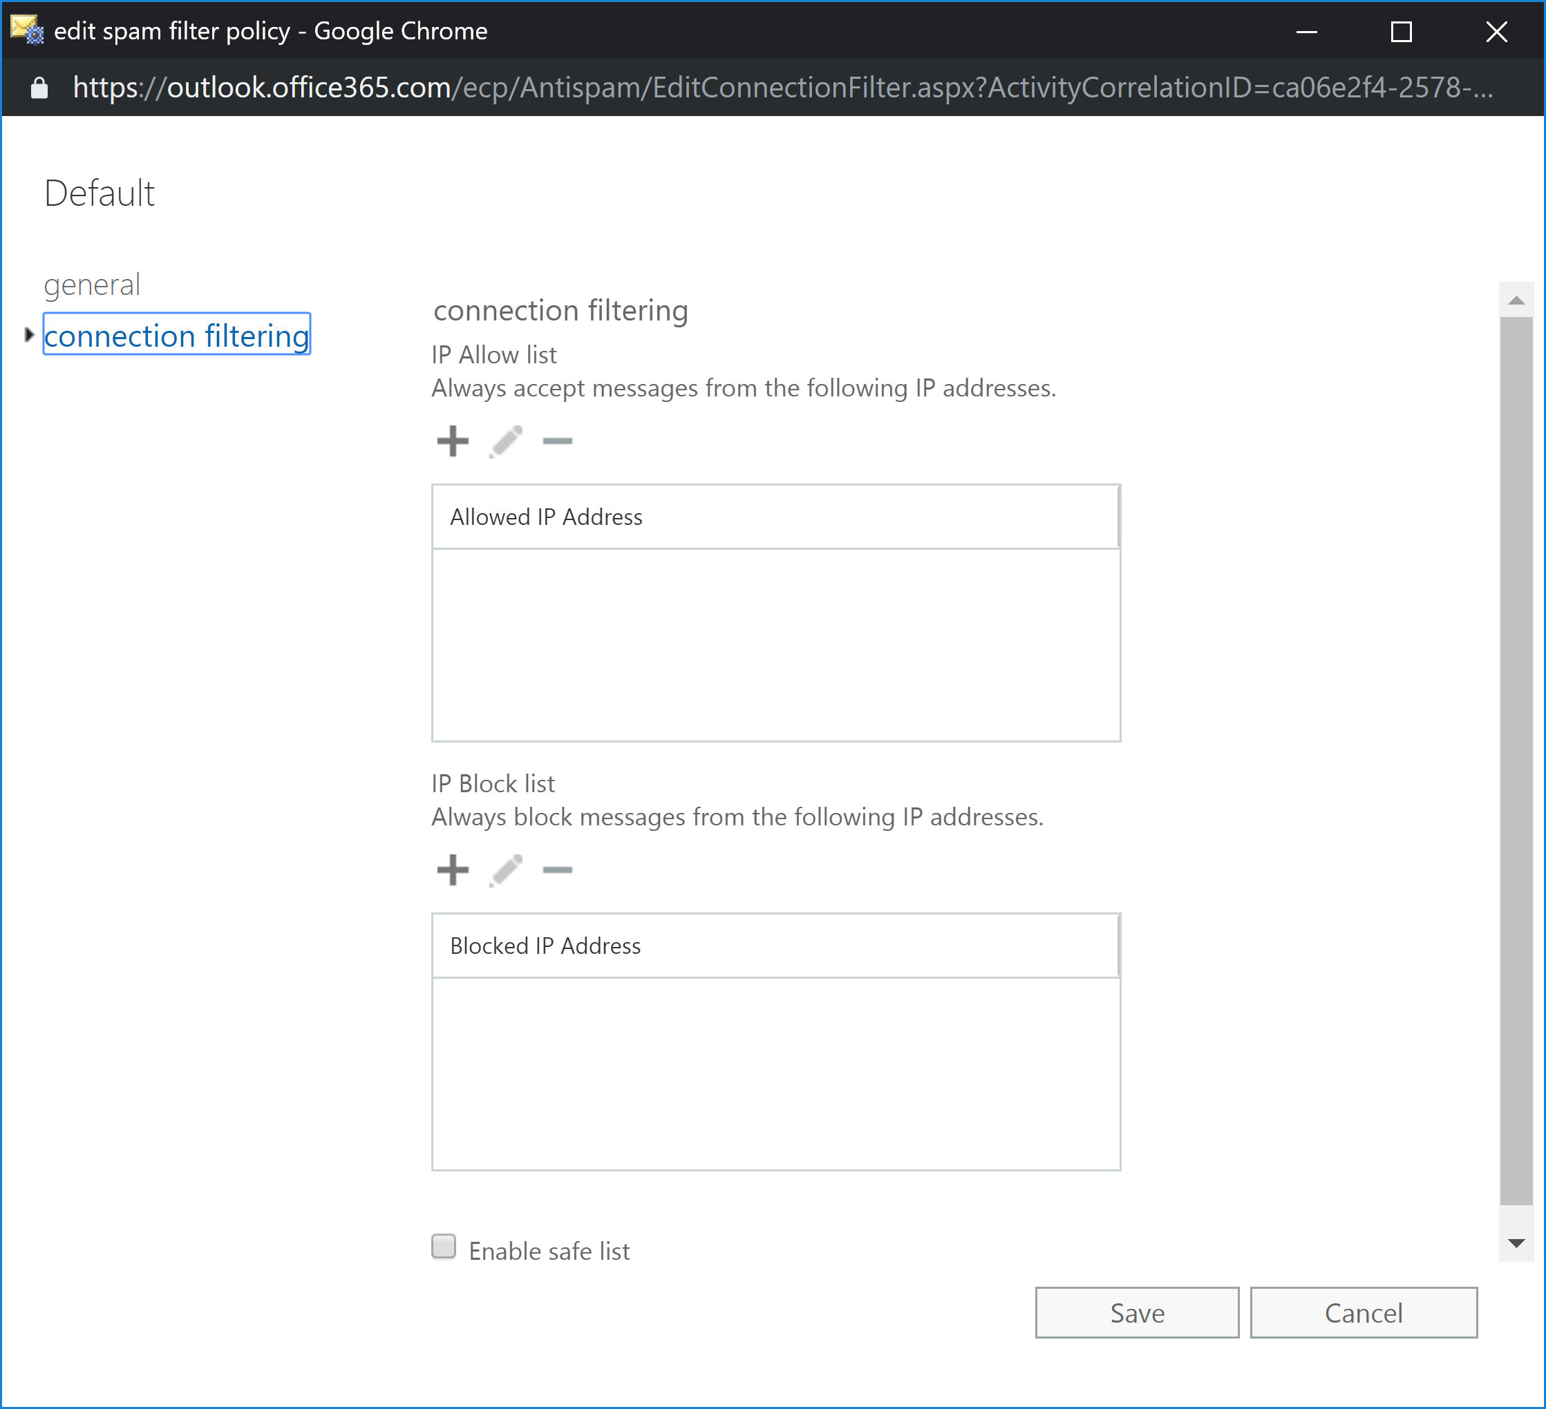Select the connection filtering section
1546x1409 pixels.
(176, 335)
